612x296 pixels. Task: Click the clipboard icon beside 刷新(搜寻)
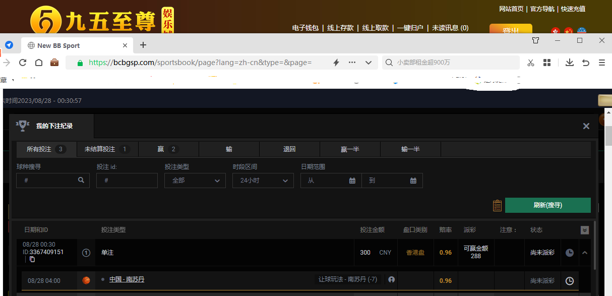click(497, 205)
